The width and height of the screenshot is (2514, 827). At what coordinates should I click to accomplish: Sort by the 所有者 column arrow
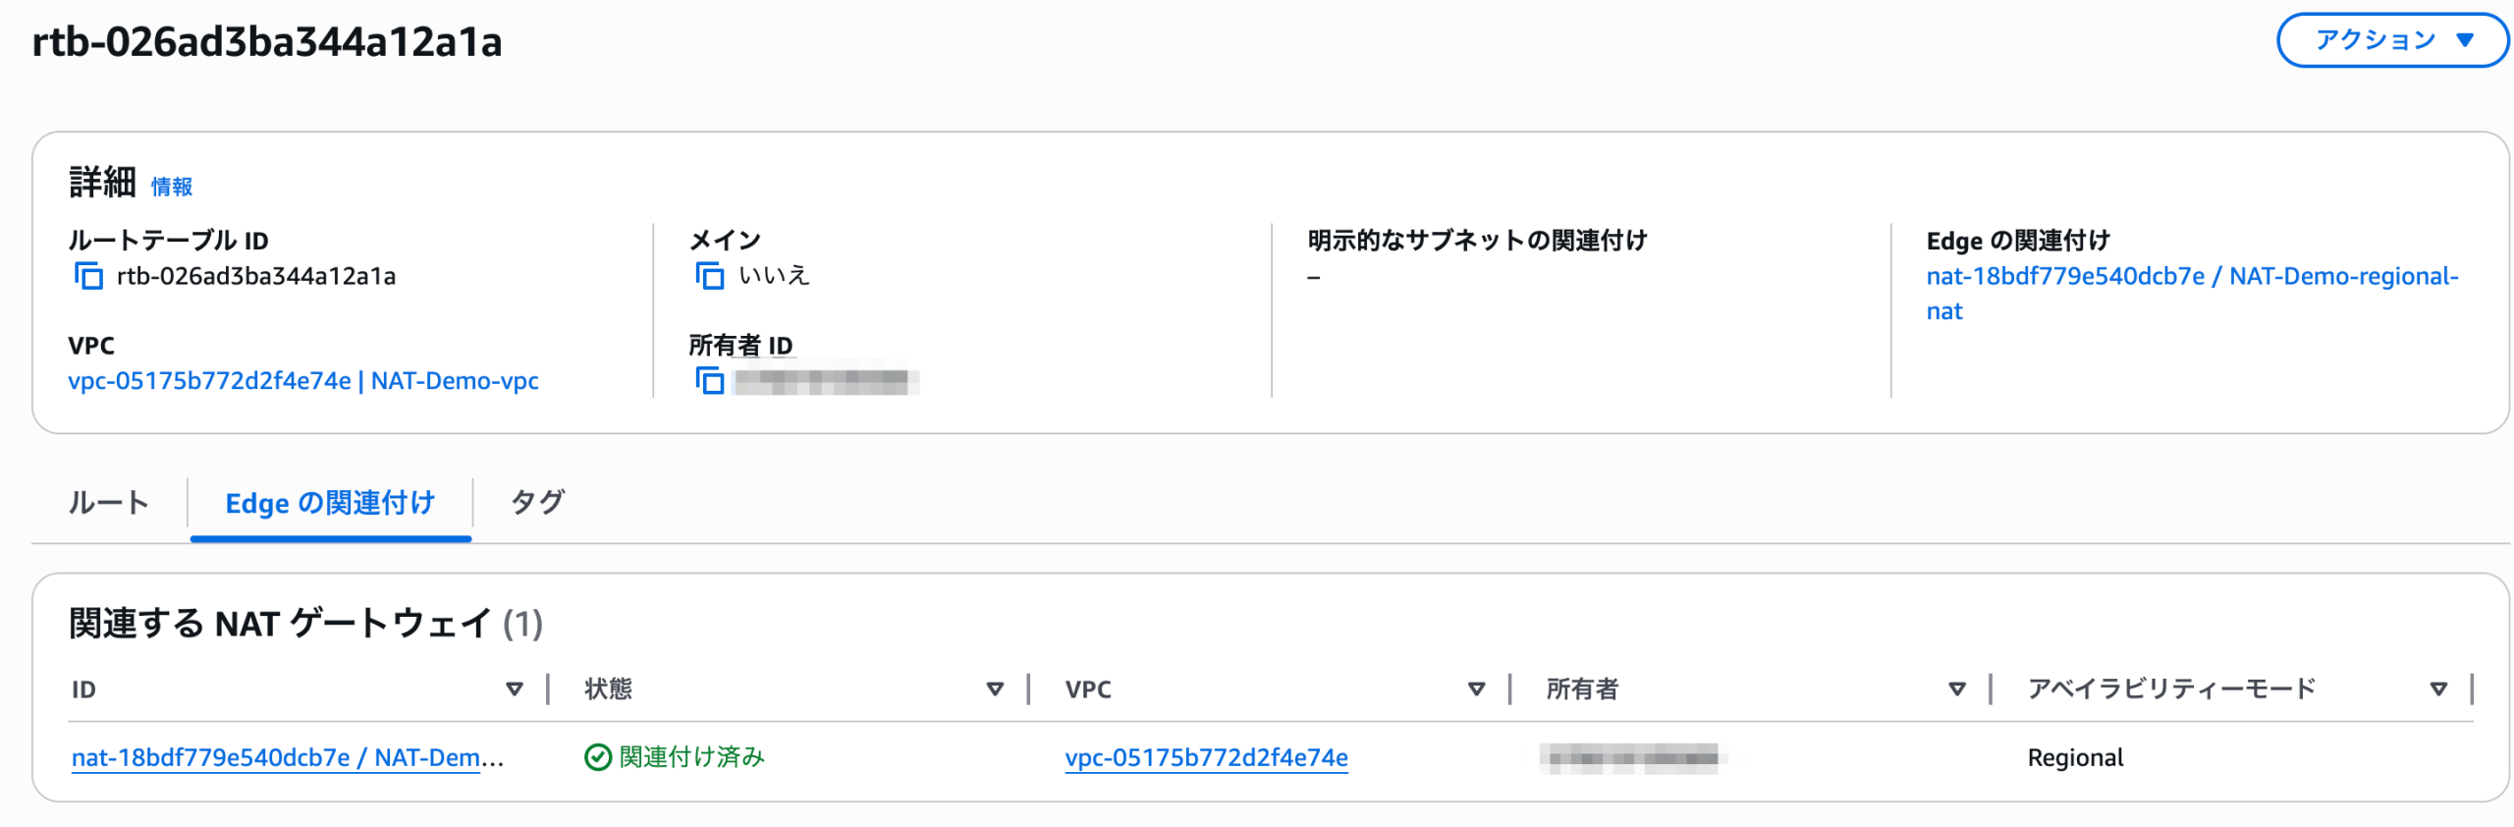coord(1957,689)
